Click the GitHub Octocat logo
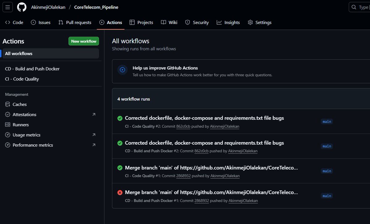 point(22,7)
